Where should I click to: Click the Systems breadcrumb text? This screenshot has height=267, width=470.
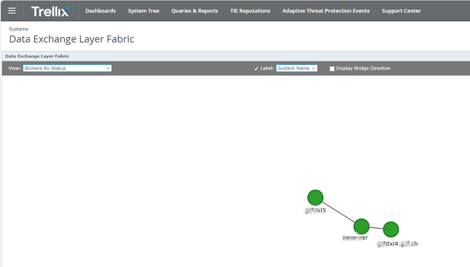tap(19, 29)
